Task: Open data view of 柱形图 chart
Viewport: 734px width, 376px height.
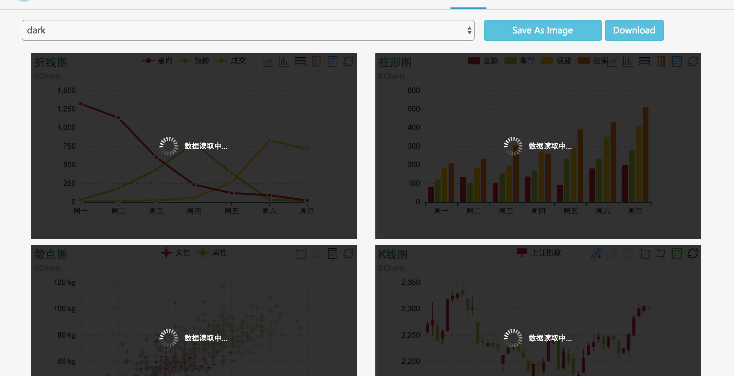Action: click(677, 61)
